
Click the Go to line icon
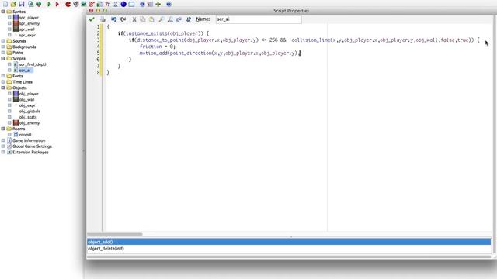pyautogui.click(x=179, y=19)
